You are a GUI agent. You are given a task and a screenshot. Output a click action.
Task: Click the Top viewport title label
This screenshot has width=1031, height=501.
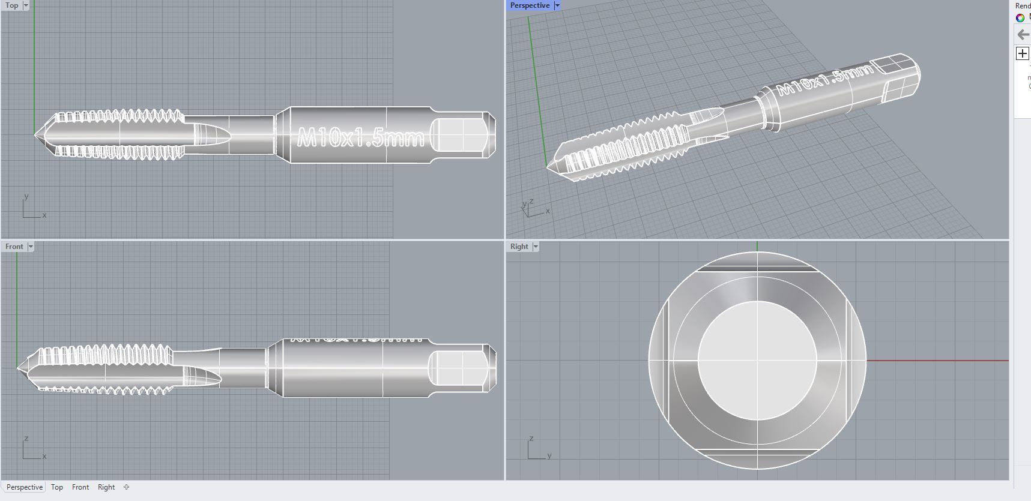point(11,5)
